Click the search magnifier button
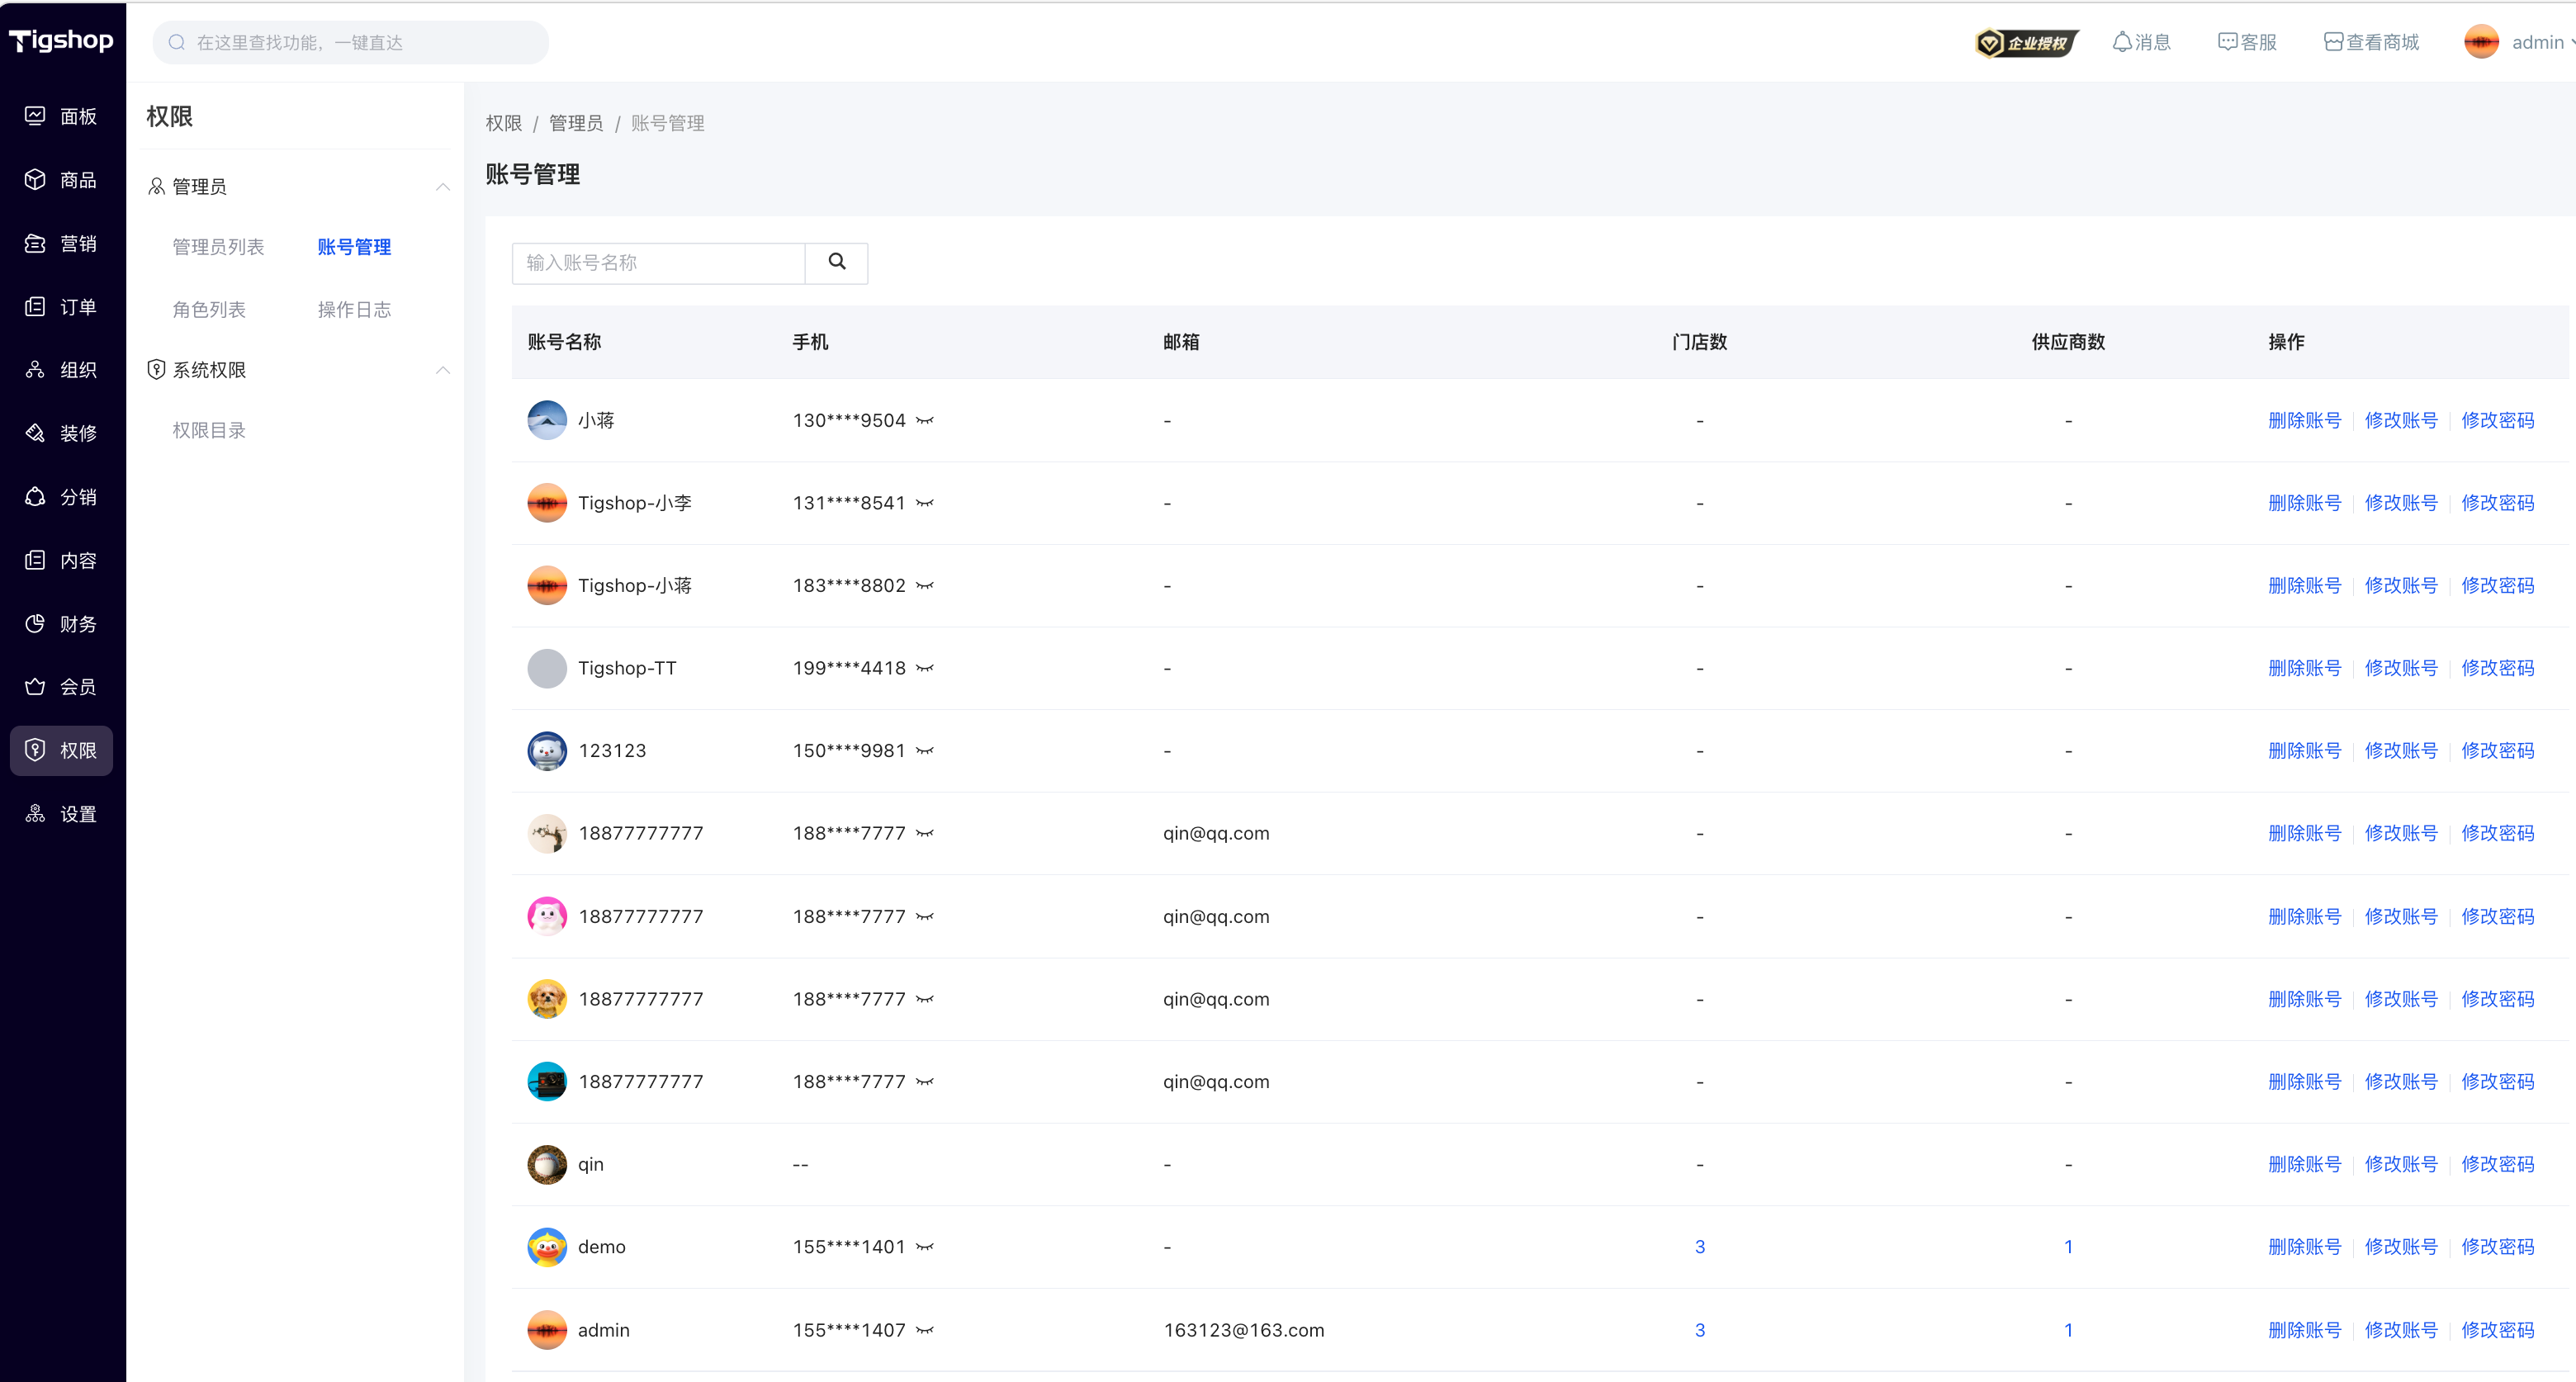 click(x=836, y=263)
